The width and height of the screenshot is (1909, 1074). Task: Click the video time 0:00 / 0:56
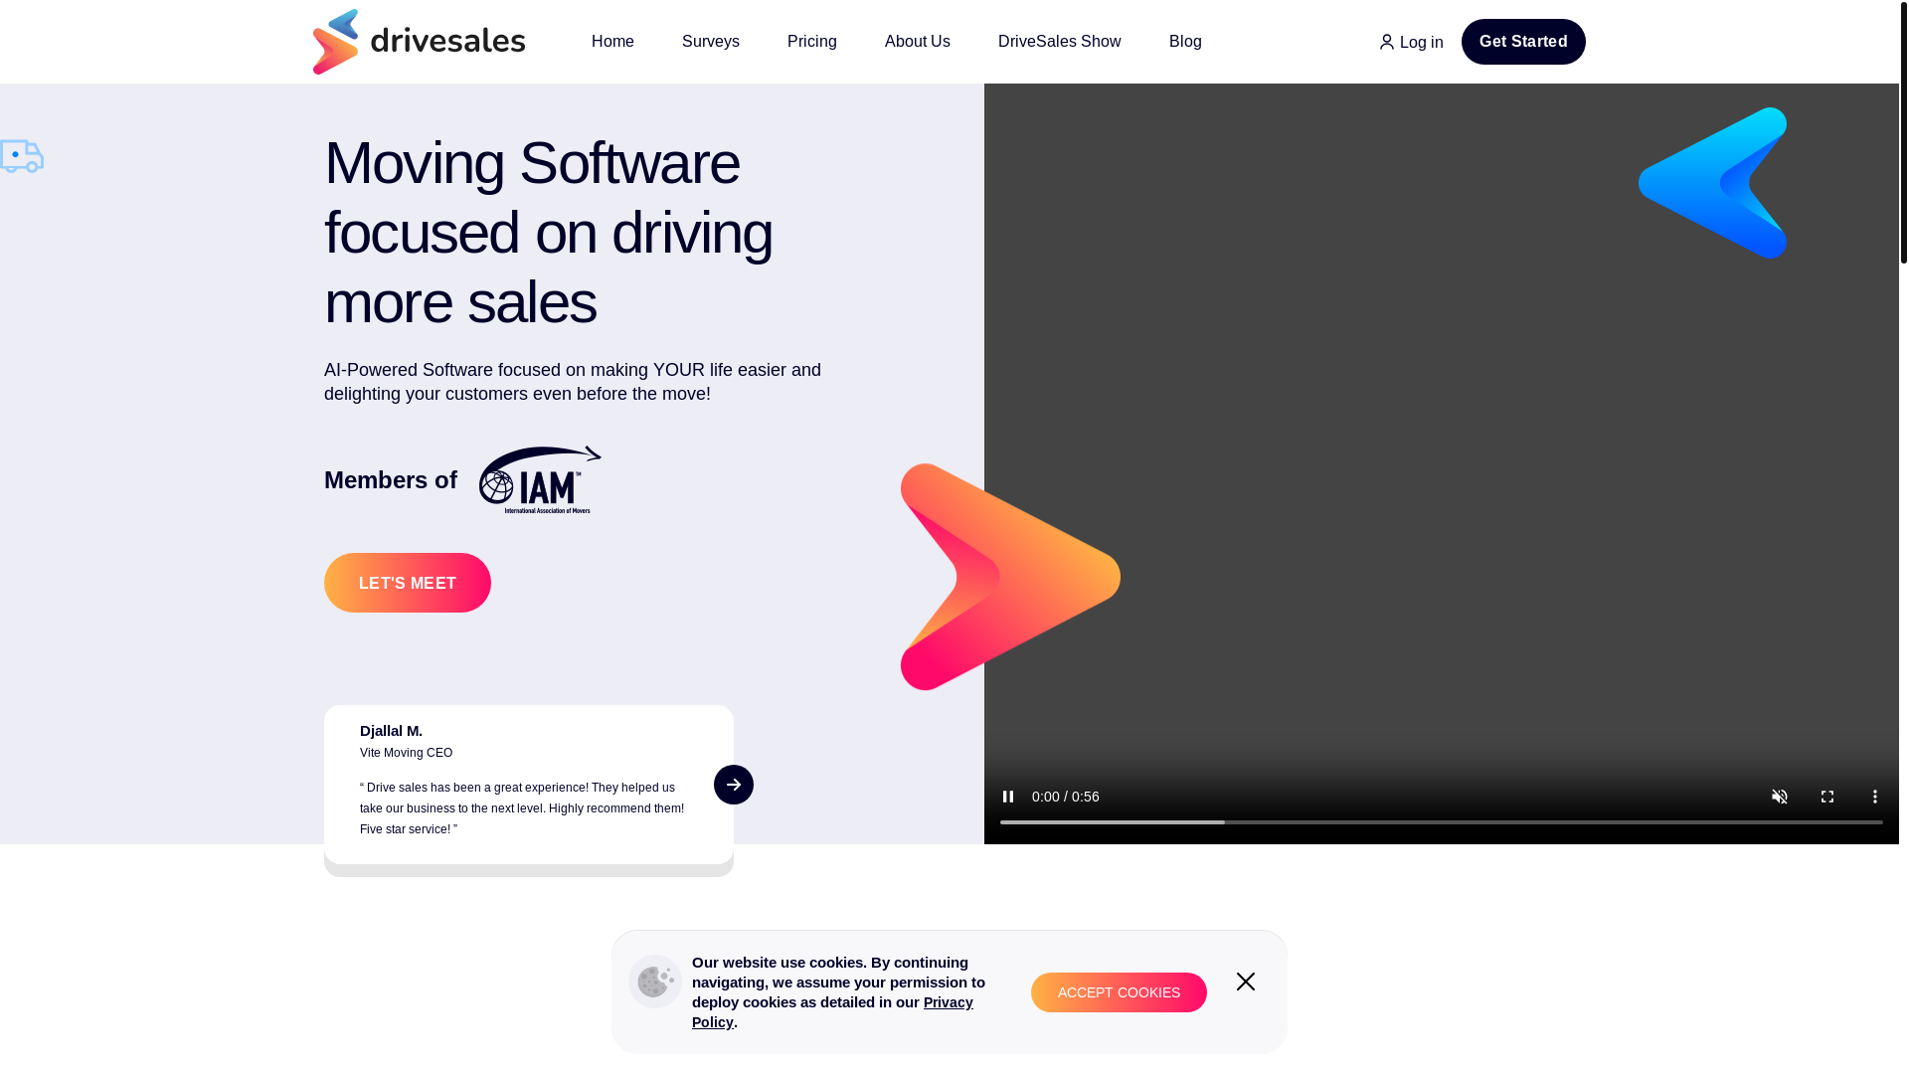coord(1066,797)
